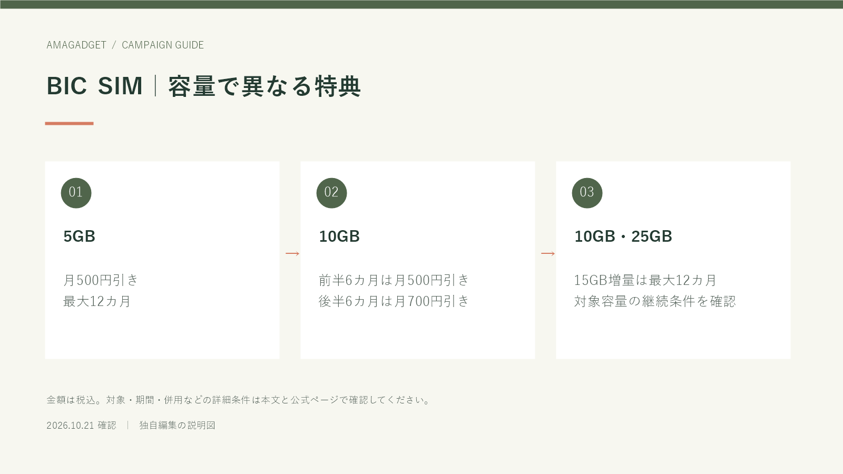
Task: Click the 最大12カ月 line in card 01
Action: tap(97, 301)
